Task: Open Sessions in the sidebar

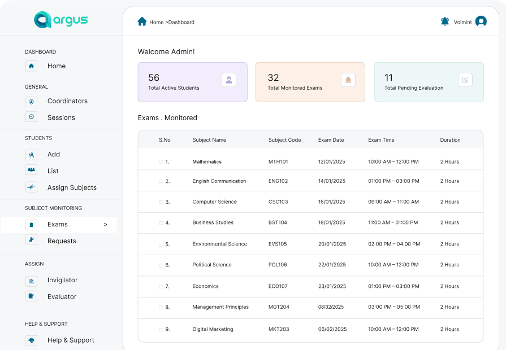Action: [61, 117]
